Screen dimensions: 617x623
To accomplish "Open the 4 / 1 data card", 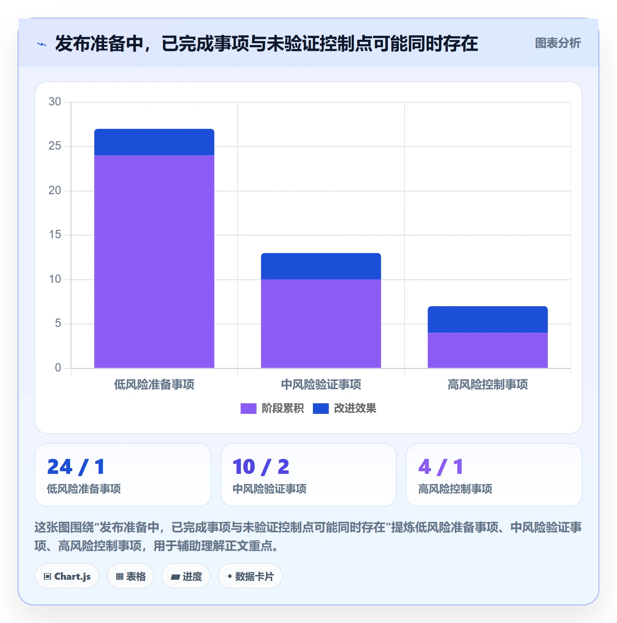I will (x=494, y=475).
